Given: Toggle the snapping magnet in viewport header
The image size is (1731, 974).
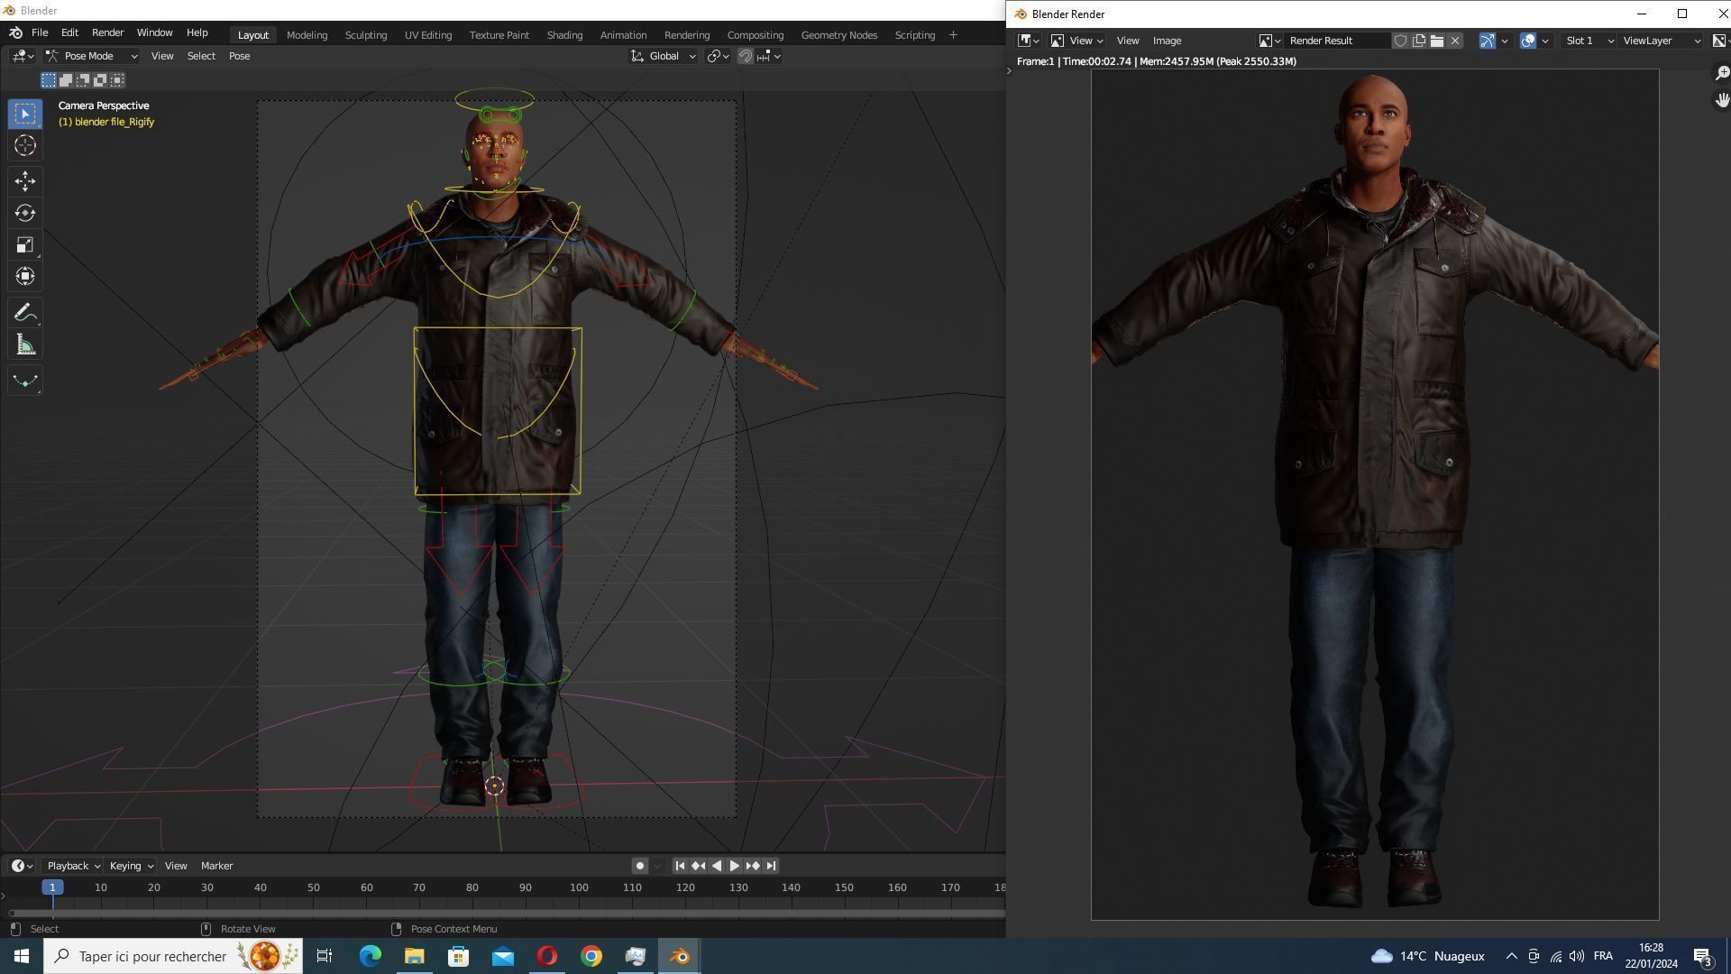Looking at the screenshot, I should tap(746, 56).
